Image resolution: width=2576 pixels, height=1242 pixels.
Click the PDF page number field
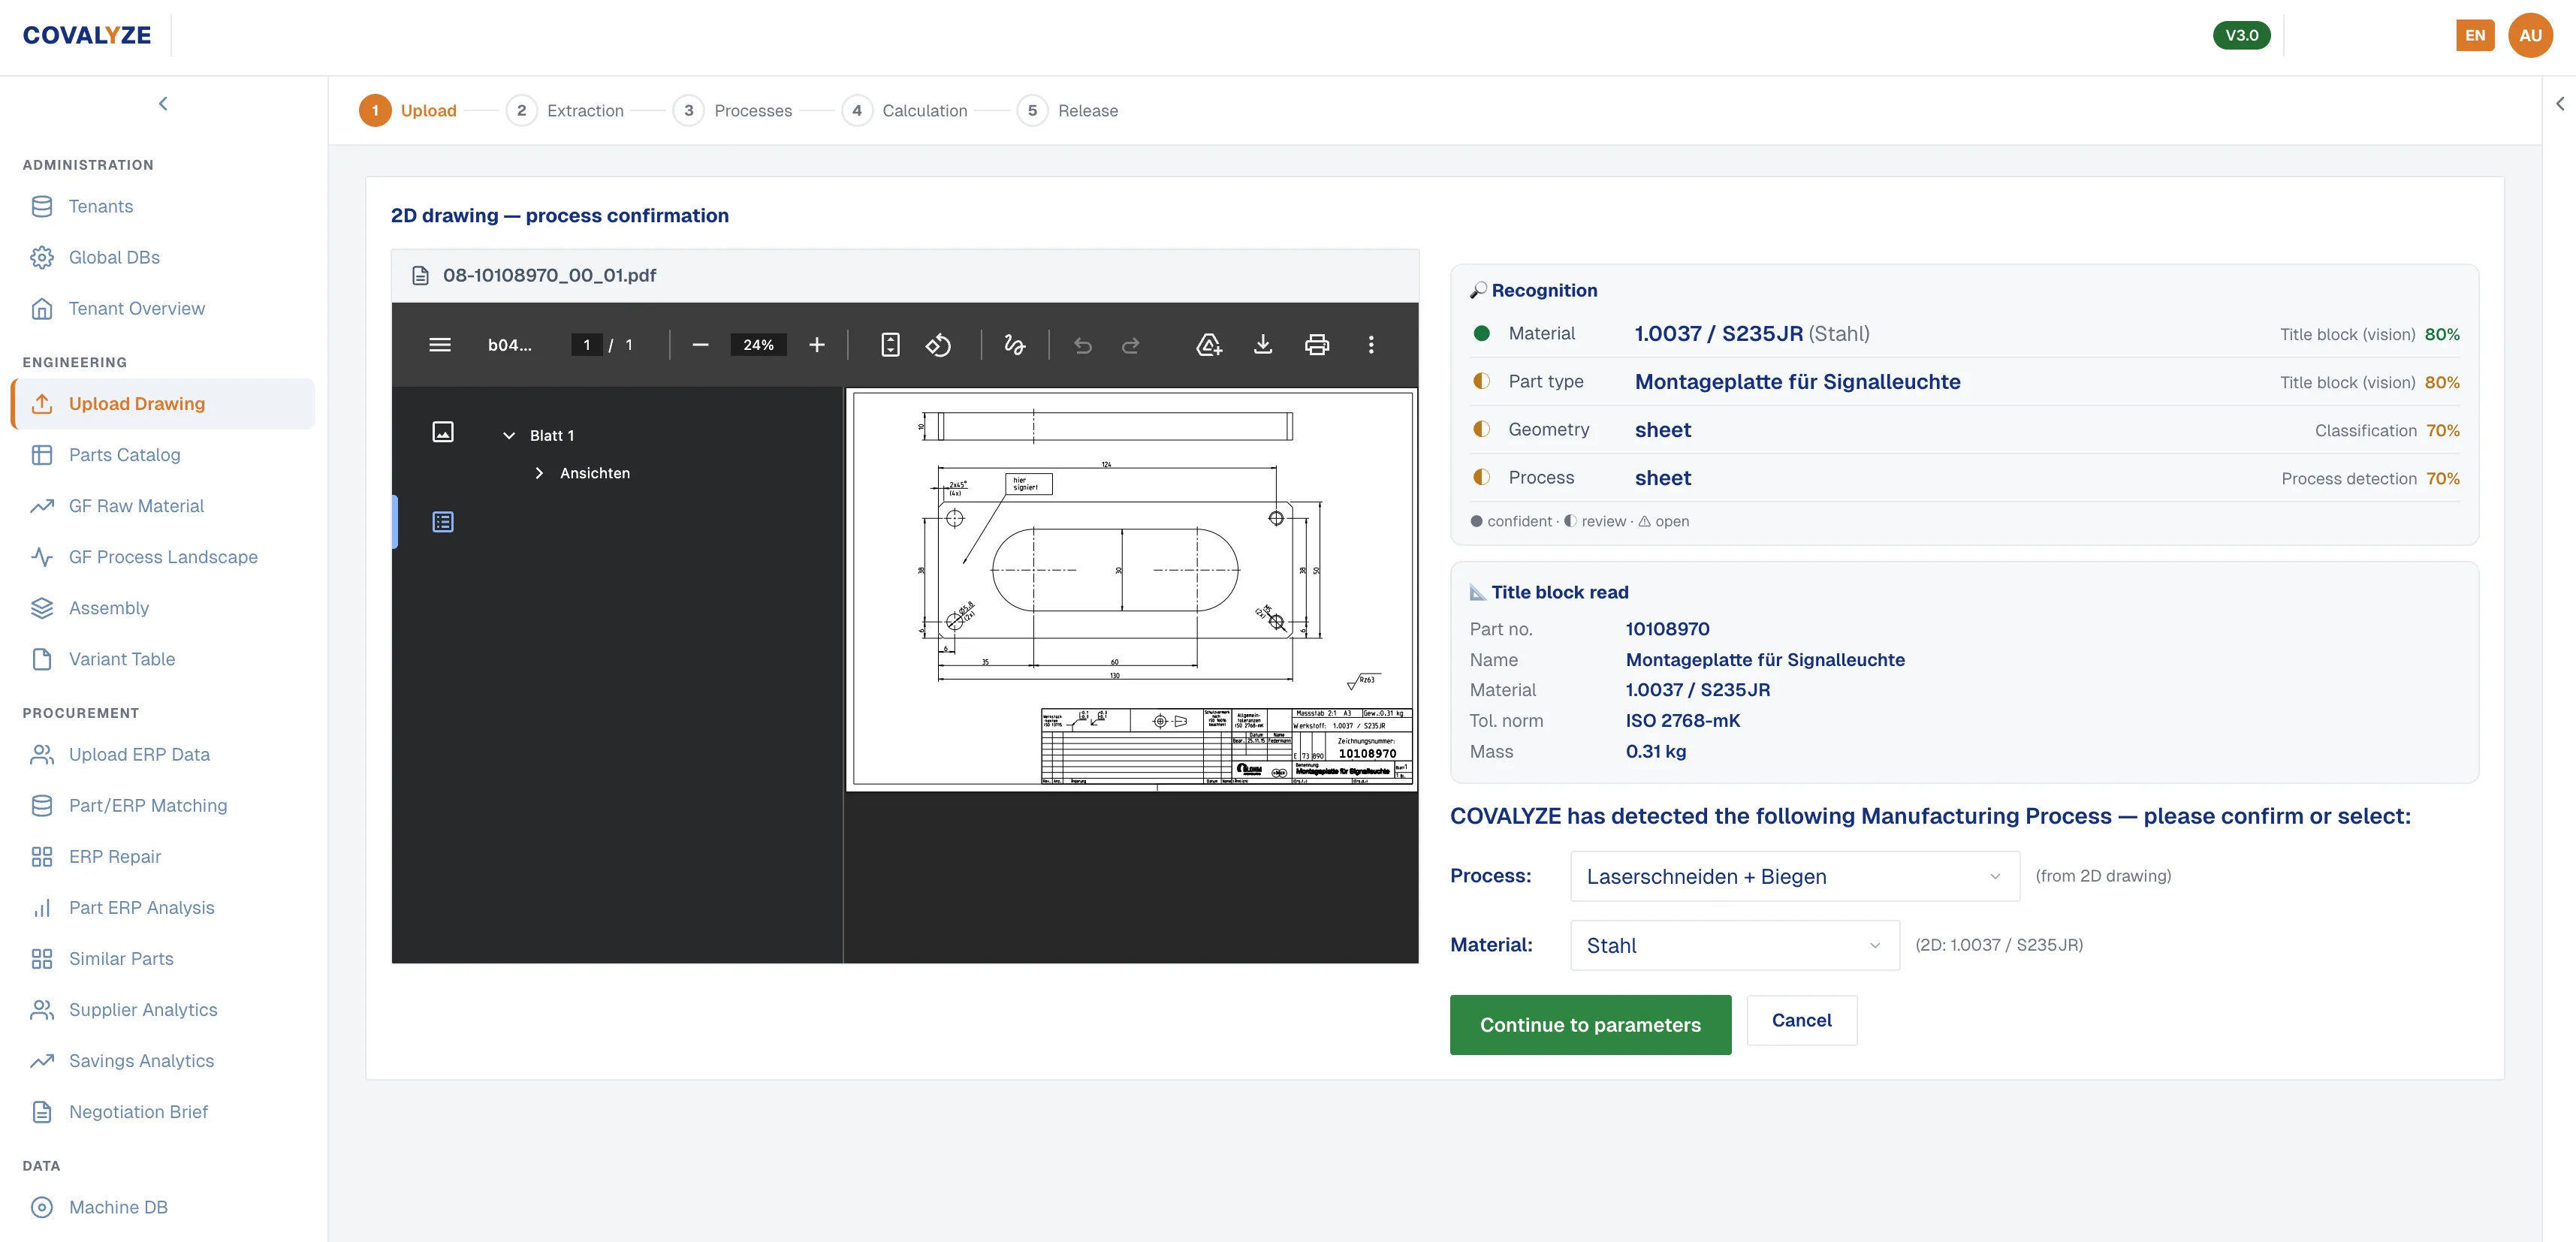[586, 345]
